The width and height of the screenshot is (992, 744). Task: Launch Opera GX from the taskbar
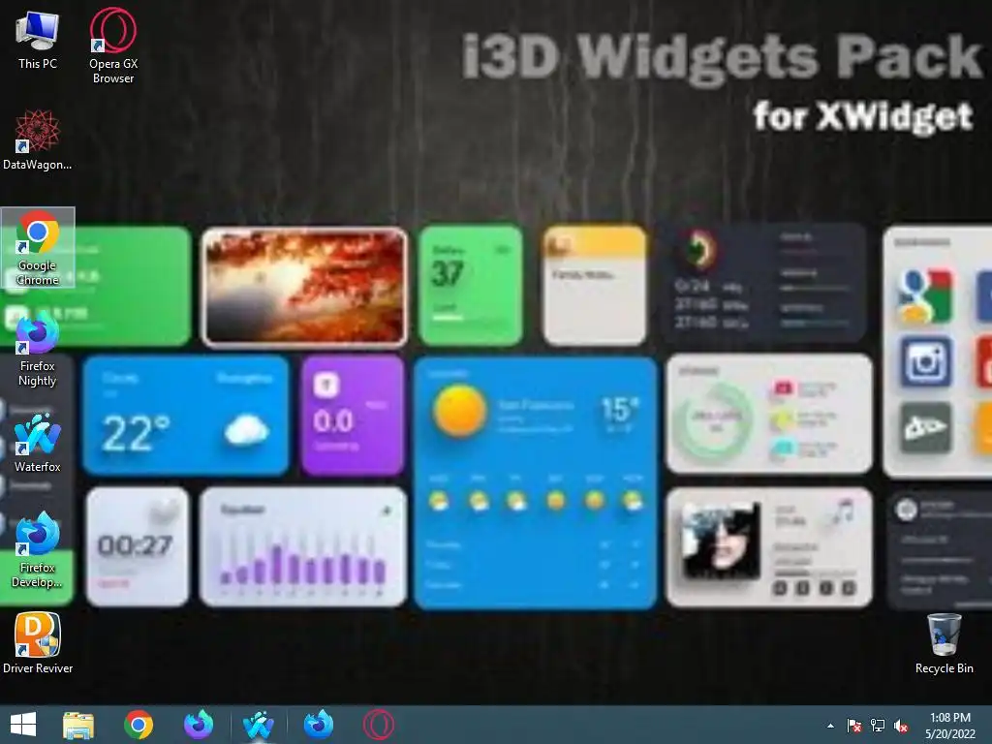(x=379, y=725)
